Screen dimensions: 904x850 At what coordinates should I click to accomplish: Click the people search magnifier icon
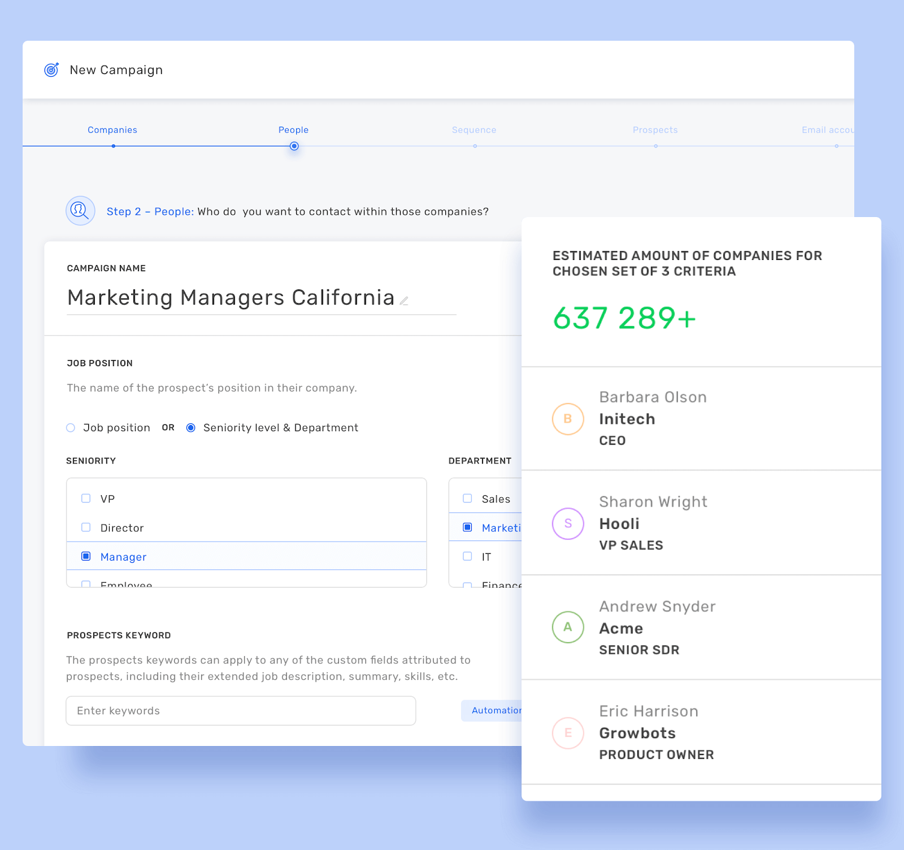coord(80,211)
